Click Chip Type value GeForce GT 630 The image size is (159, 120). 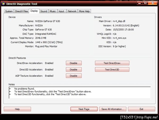tap(43, 30)
